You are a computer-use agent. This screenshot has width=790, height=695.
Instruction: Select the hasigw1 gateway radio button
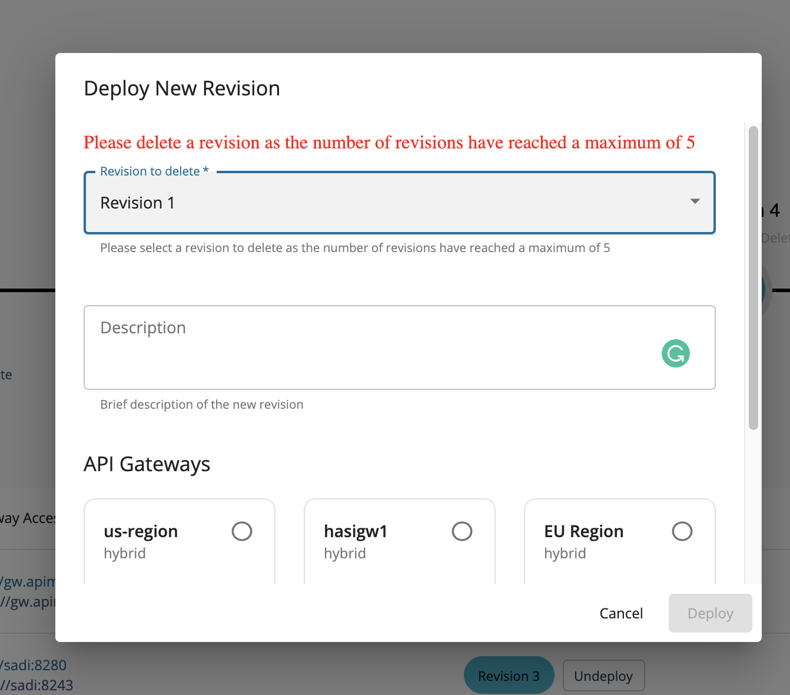click(462, 531)
